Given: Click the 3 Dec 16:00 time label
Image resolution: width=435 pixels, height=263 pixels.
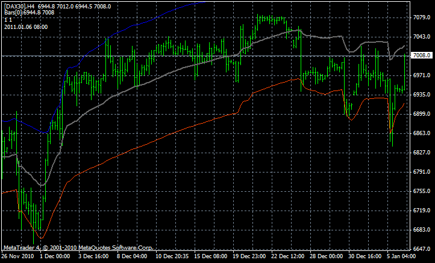Looking at the screenshot, I should tap(93, 256).
